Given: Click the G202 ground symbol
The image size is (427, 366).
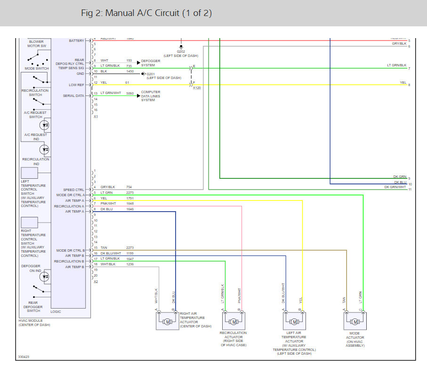Looking at the screenshot, I should (x=181, y=47).
